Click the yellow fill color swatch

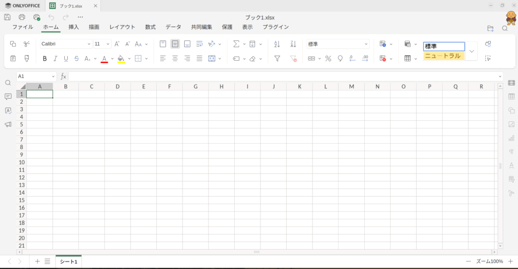[121, 59]
